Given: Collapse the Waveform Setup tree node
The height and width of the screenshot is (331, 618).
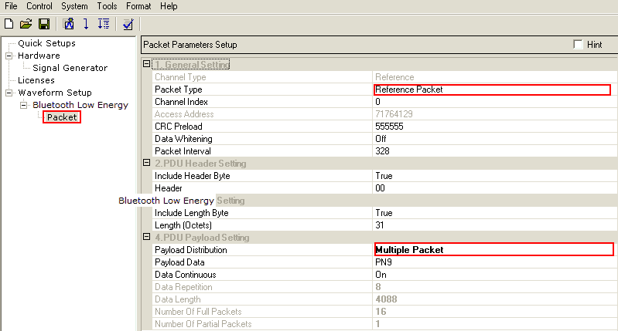Looking at the screenshot, I should [x=9, y=93].
